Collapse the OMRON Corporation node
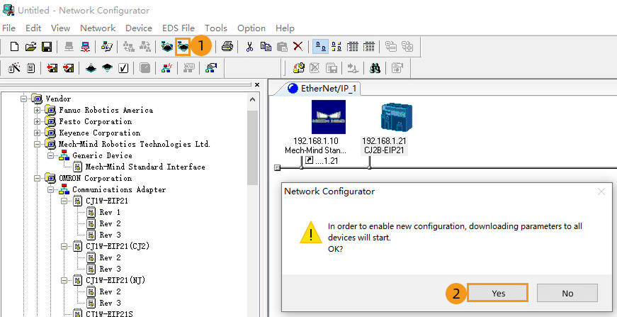The width and height of the screenshot is (617, 317). (x=38, y=179)
